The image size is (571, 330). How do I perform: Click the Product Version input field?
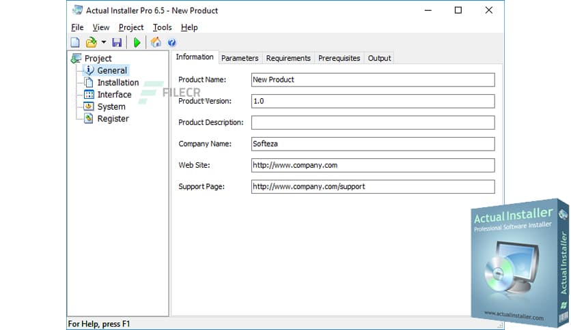pos(373,101)
